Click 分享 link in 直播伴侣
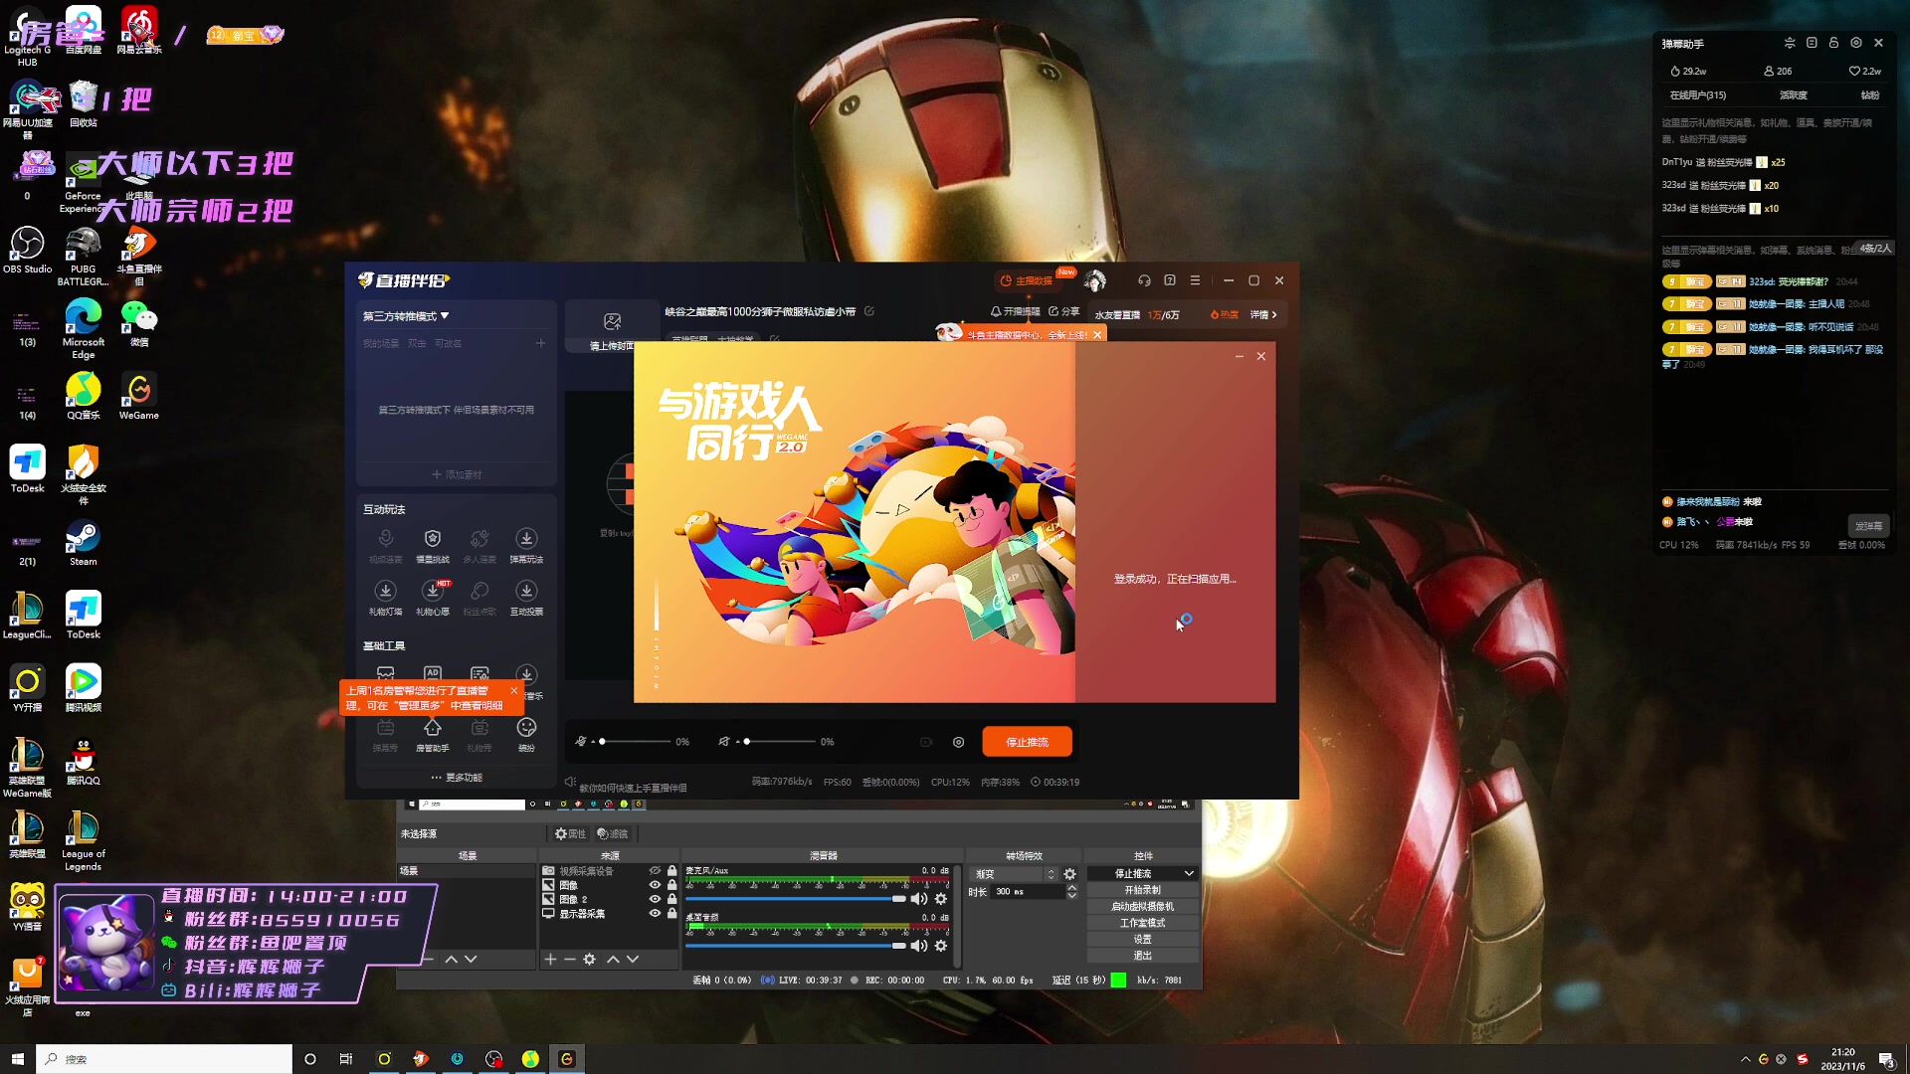This screenshot has width=1910, height=1074. point(1063,311)
